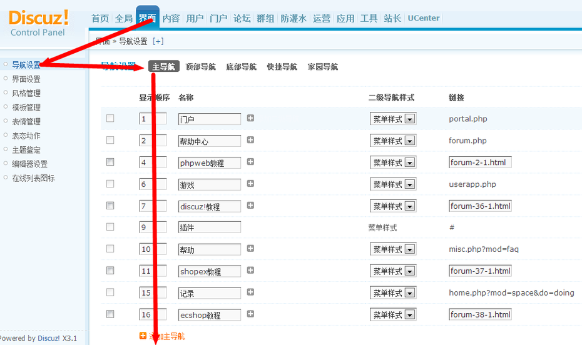Edit link field containing forum-38-1.html
This screenshot has width=582, height=345.
pos(480,314)
